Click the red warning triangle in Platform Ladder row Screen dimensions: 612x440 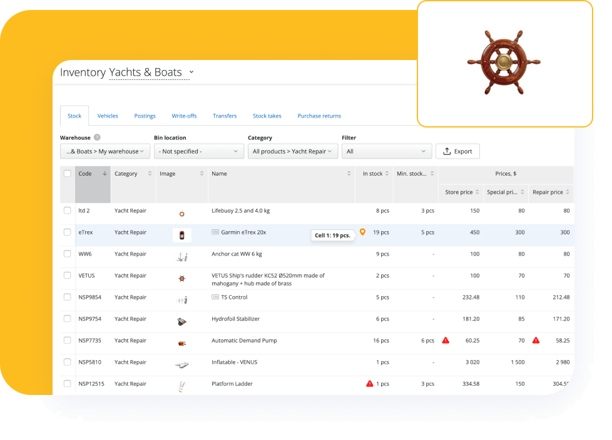click(x=370, y=383)
